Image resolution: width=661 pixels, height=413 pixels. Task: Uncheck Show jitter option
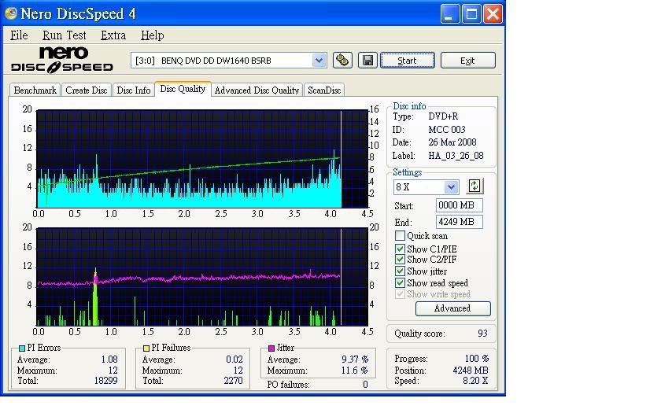pos(400,271)
